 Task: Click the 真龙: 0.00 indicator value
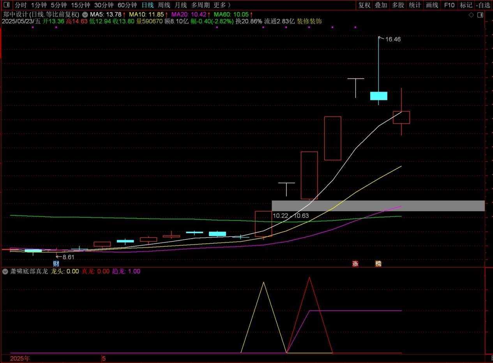[95, 271]
